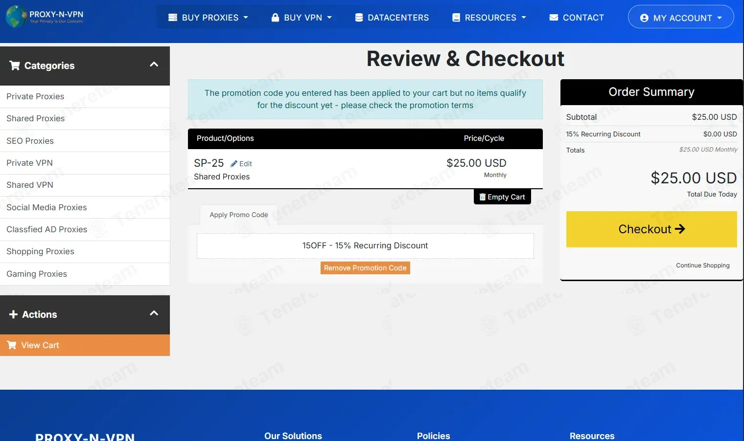Select Social Media Proxies category
The image size is (744, 441).
(x=85, y=207)
